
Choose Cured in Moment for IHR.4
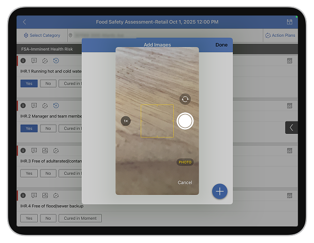pyautogui.click(x=80, y=218)
